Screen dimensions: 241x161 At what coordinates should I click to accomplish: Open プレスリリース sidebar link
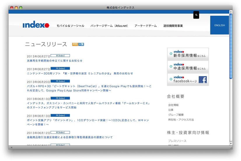coord(177,141)
